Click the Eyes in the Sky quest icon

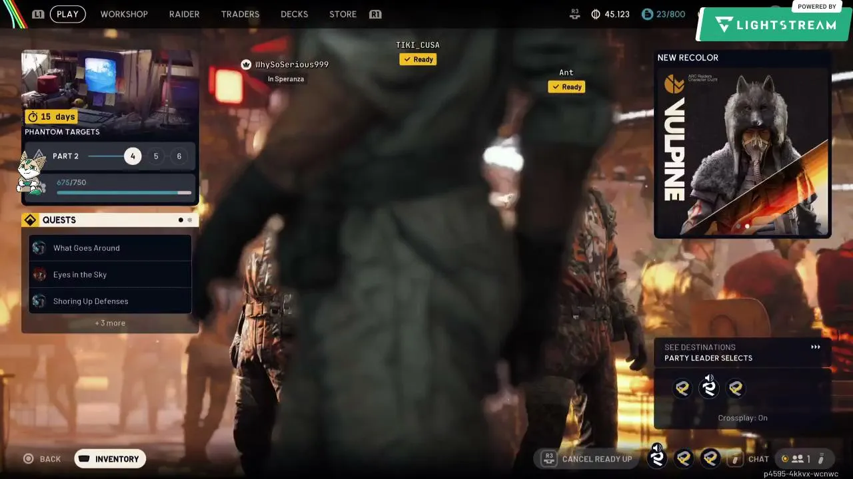pos(39,275)
